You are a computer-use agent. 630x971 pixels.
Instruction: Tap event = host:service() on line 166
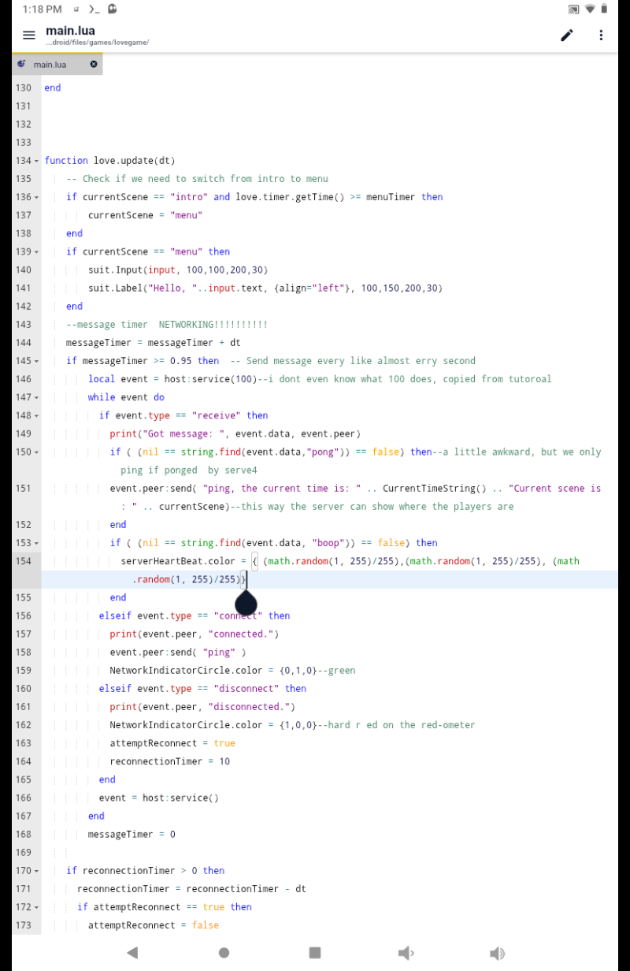[158, 798]
